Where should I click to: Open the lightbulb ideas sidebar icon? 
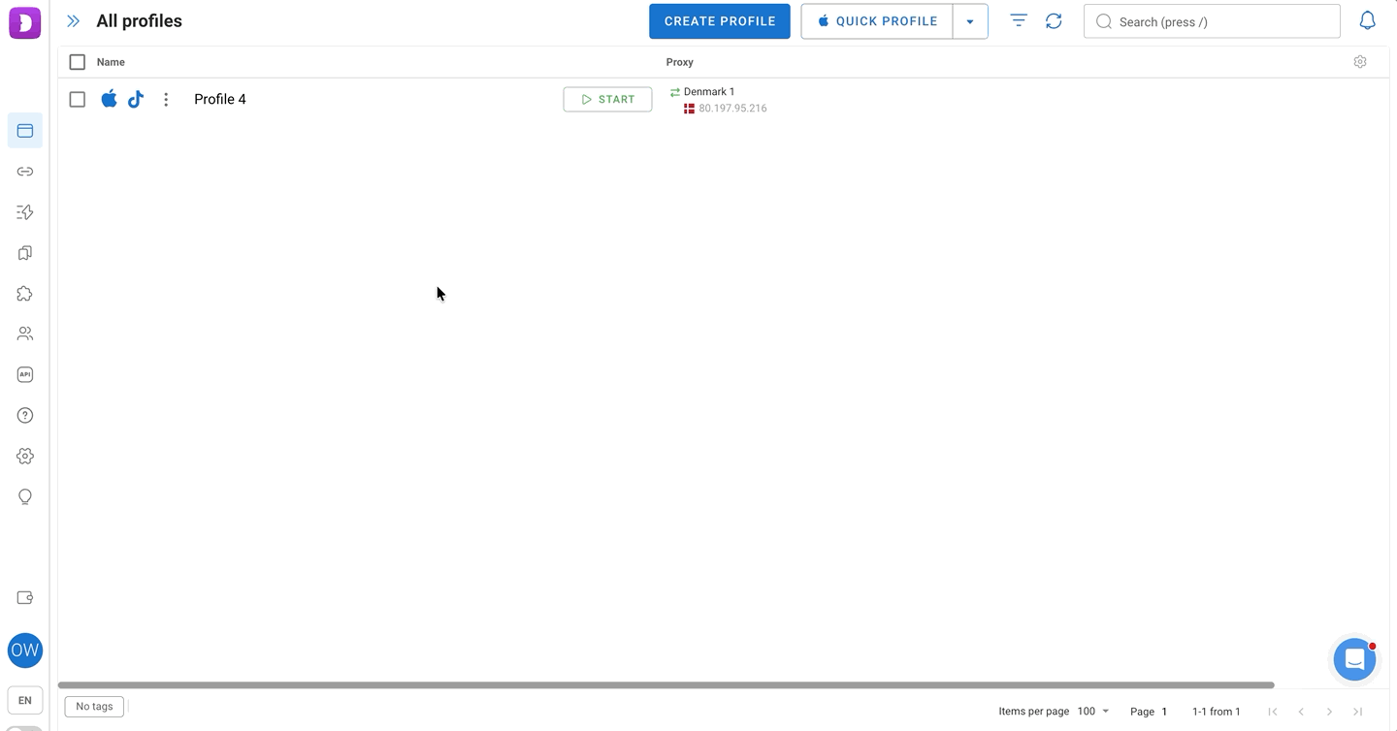point(25,496)
